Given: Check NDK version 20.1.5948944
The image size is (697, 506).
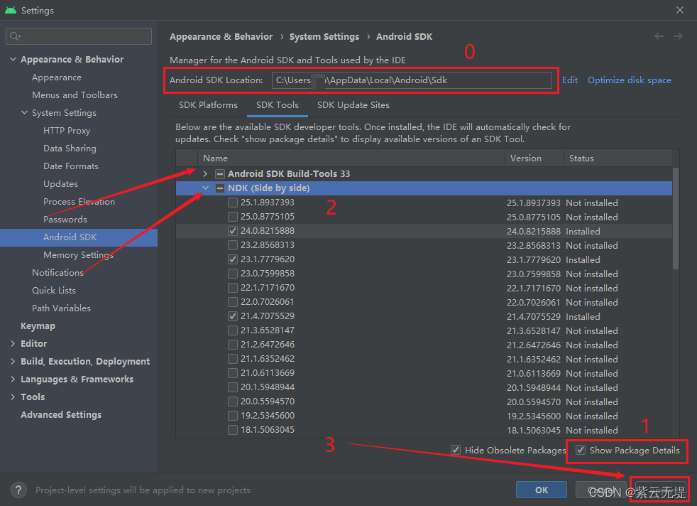Looking at the screenshot, I should [233, 387].
